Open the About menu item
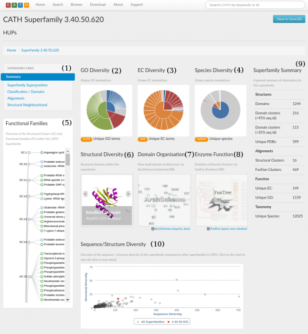The image size is (308, 334). click(x=118, y=4)
